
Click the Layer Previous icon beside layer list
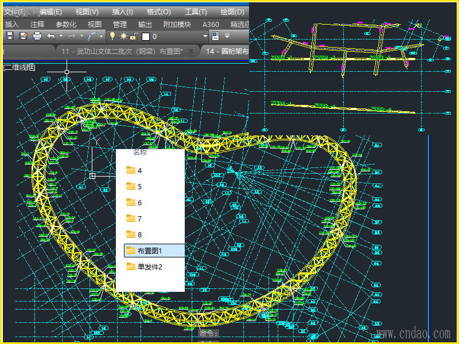216,36
